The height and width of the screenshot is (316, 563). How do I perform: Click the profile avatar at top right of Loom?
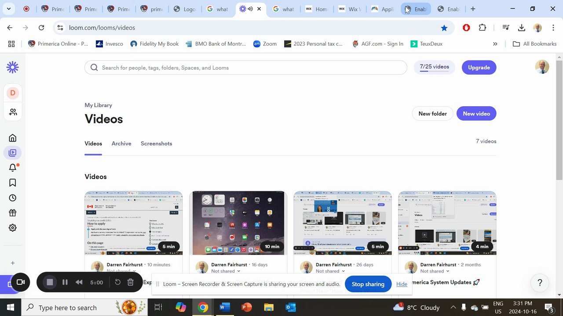(542, 67)
